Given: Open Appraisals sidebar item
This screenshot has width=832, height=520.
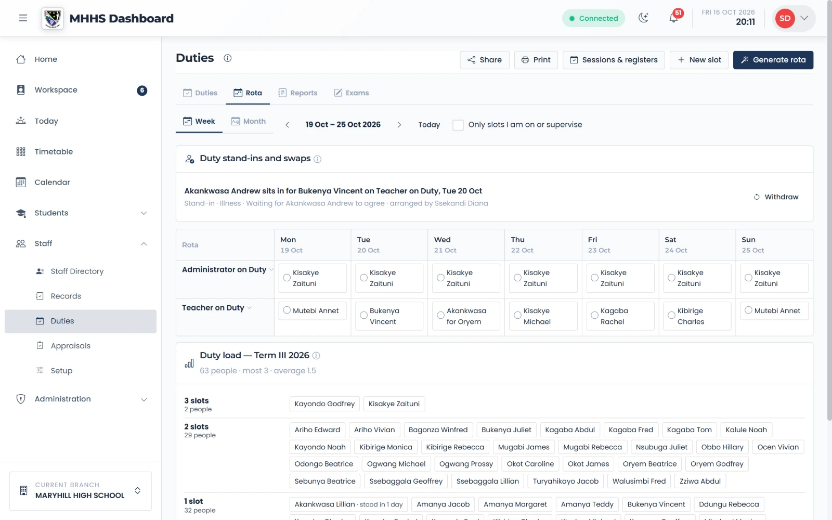Looking at the screenshot, I should [x=81, y=346].
